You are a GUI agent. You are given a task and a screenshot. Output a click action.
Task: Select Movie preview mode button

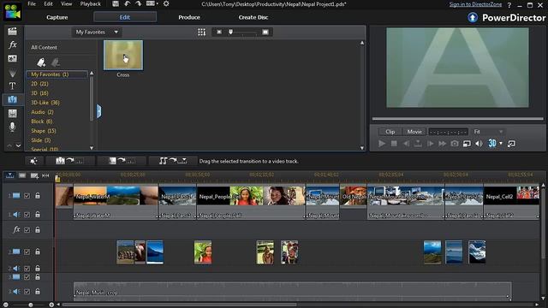pyautogui.click(x=414, y=132)
